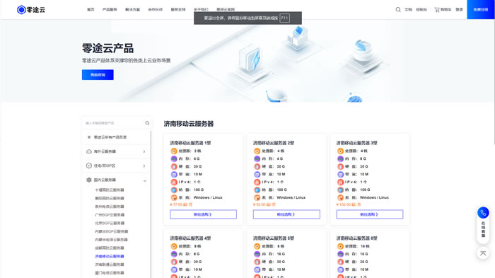This screenshot has height=278, width=495.
Task: Click 前往选购 in the 3型 card
Action: pyautogui.click(x=370, y=214)
